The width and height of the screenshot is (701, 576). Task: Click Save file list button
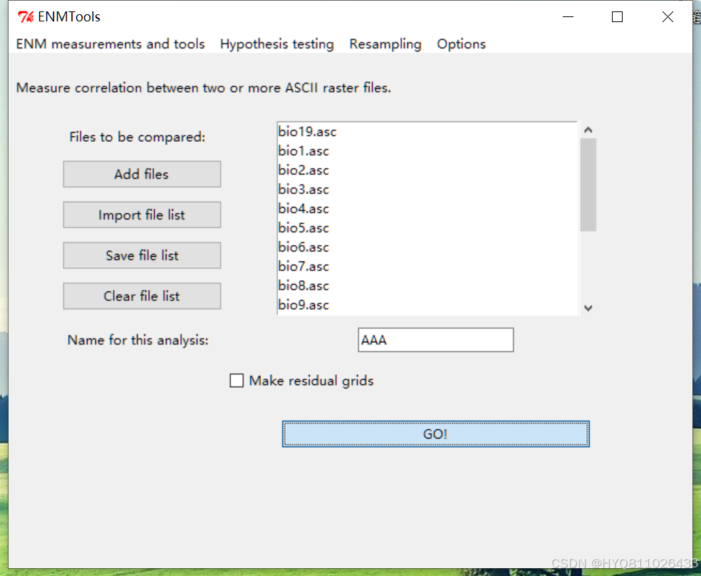[142, 255]
